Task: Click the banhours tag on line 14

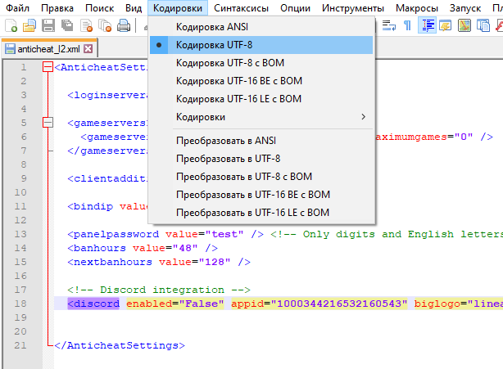Action: click(97, 248)
